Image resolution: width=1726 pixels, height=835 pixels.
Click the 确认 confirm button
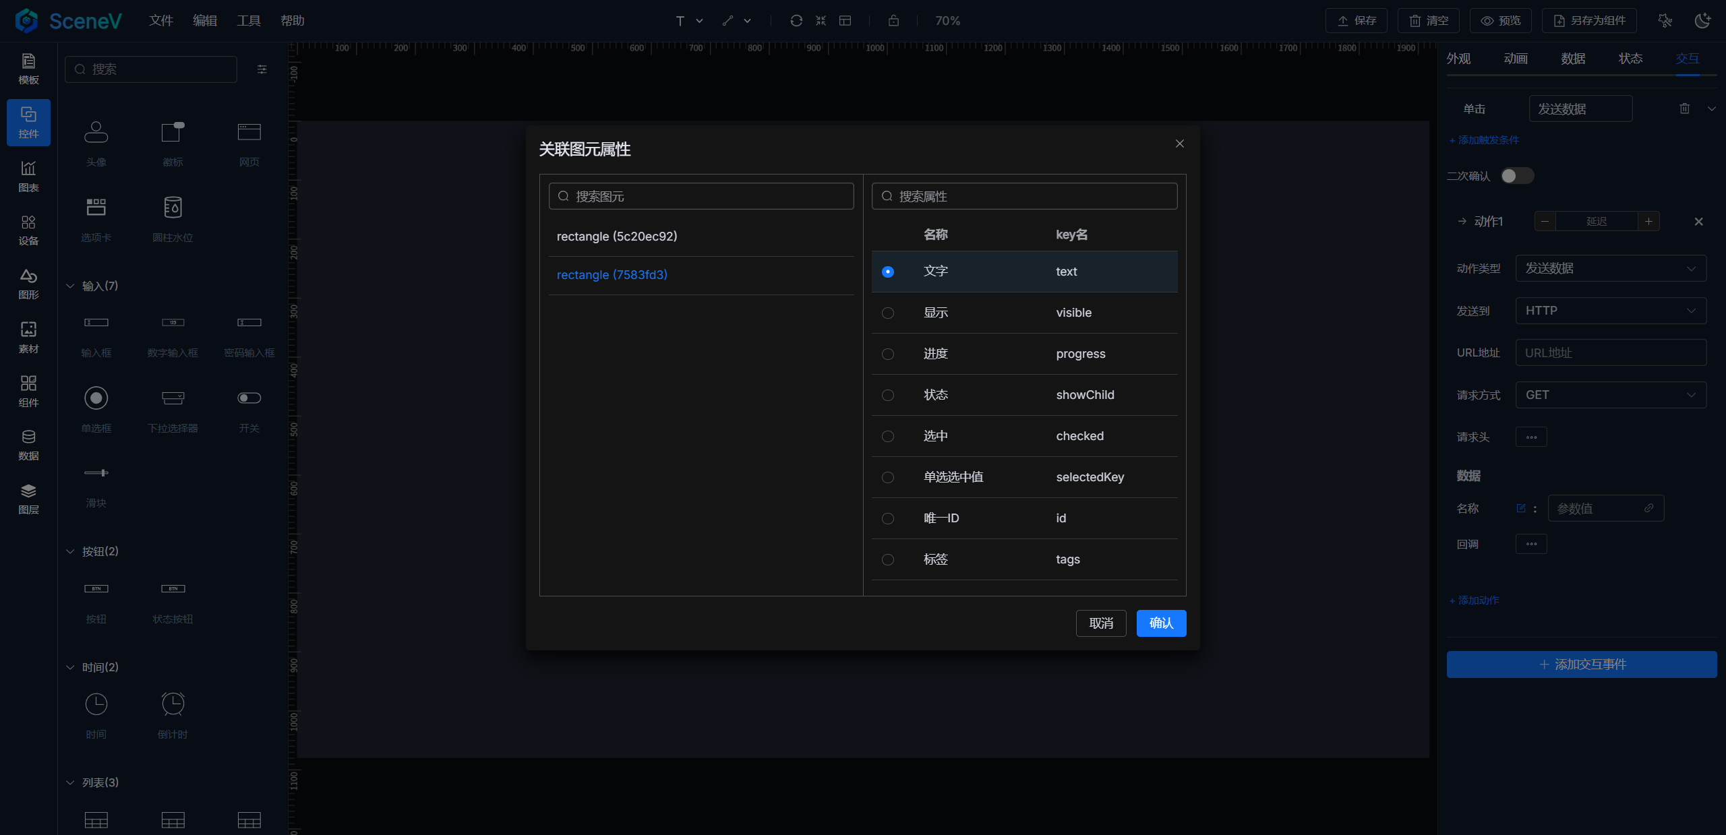click(1161, 623)
